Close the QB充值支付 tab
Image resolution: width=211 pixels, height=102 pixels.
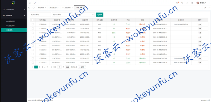point(59,8)
